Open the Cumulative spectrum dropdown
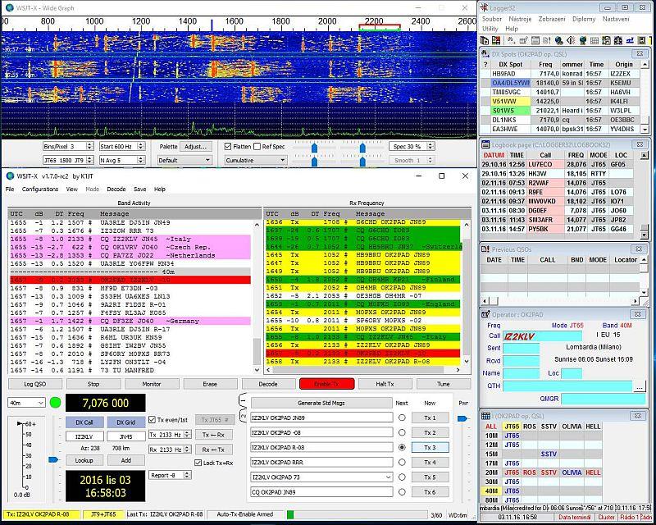 coord(255,160)
